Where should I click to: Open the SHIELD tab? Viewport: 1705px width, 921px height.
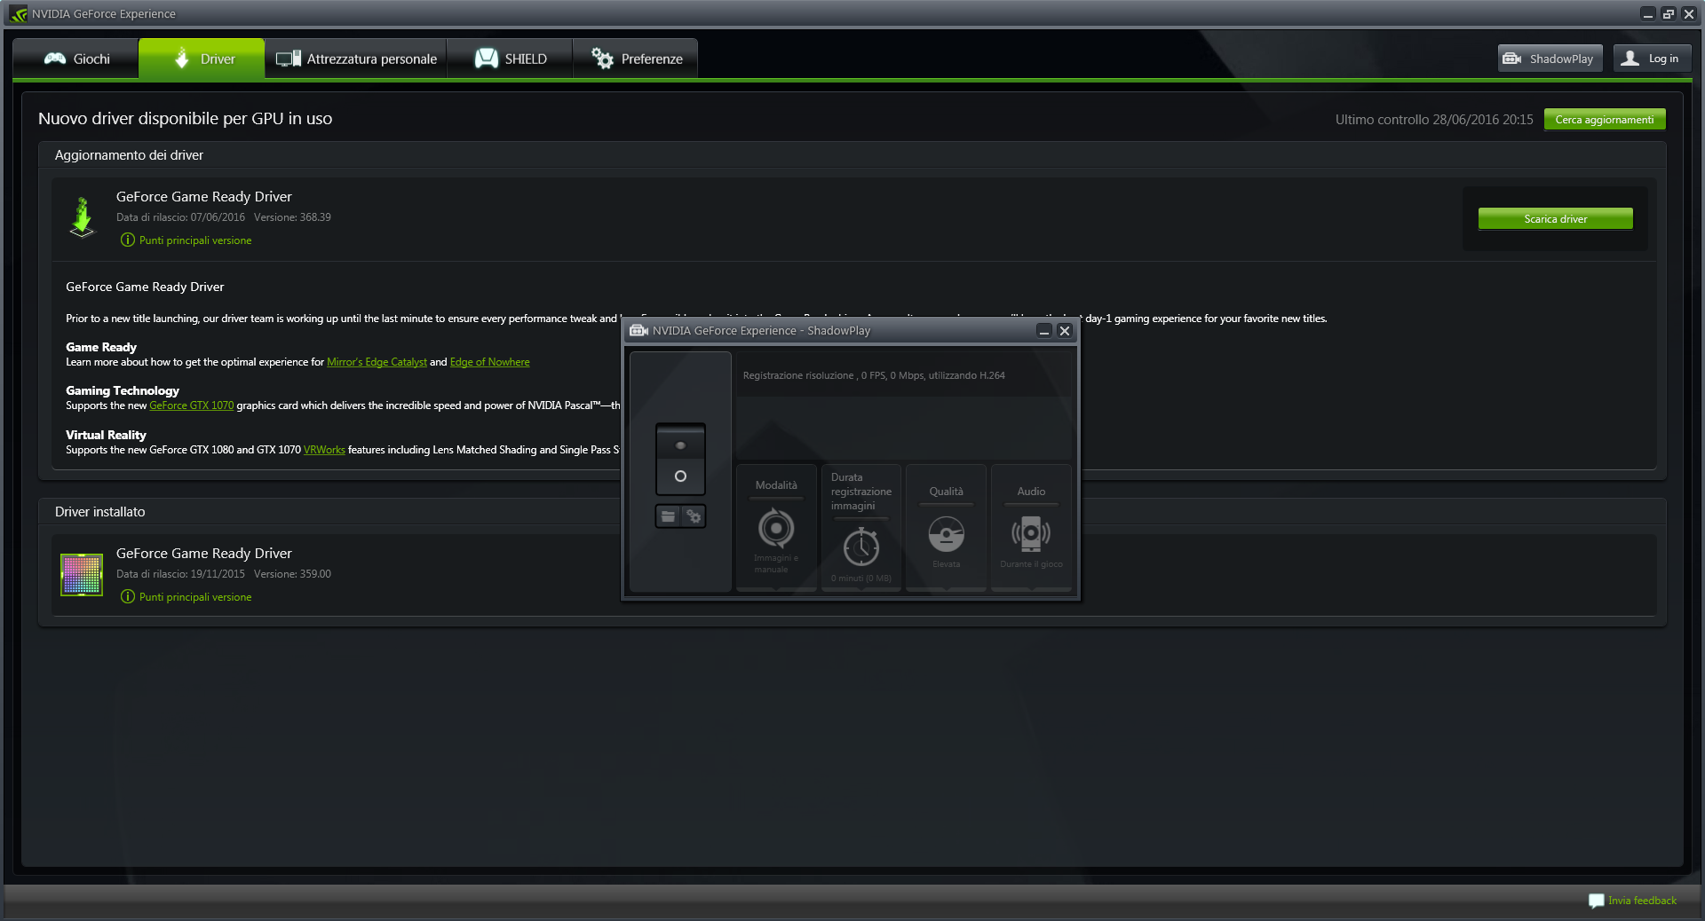510,59
